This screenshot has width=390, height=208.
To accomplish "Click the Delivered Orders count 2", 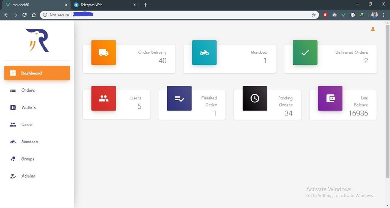I will (x=366, y=61).
